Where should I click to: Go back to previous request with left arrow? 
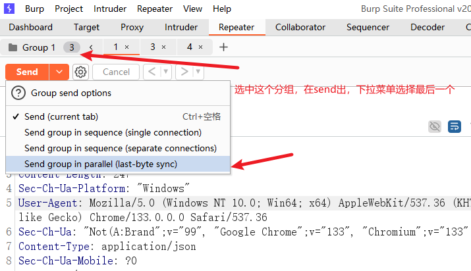point(152,72)
